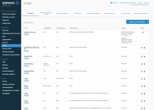Open the Aide link
The width and height of the screenshot is (154, 110).
[x=140, y=3]
